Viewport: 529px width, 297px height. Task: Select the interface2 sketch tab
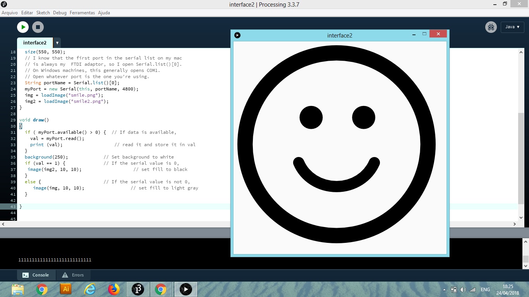(x=35, y=43)
